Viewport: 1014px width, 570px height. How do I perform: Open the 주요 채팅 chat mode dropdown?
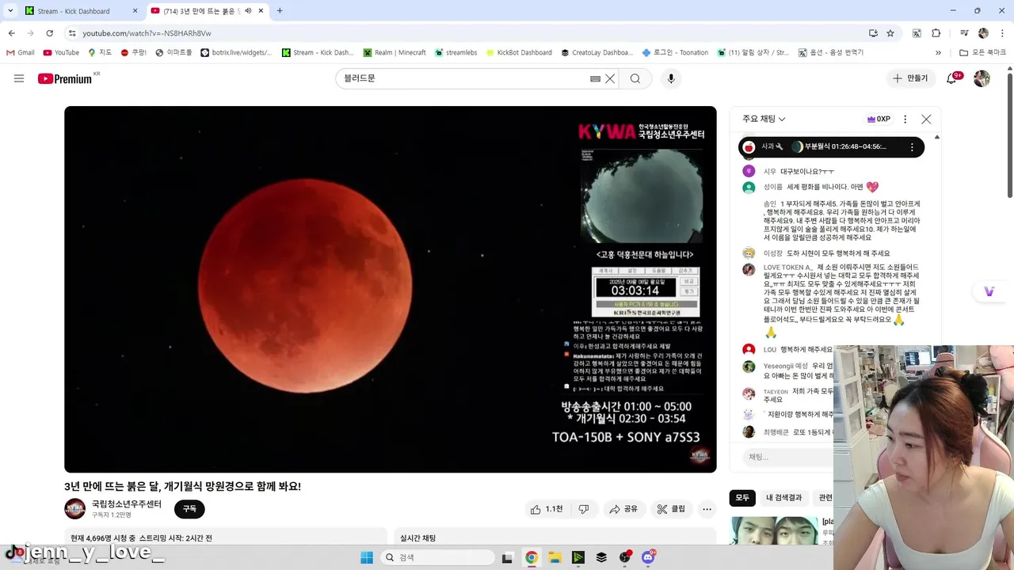[x=764, y=119]
